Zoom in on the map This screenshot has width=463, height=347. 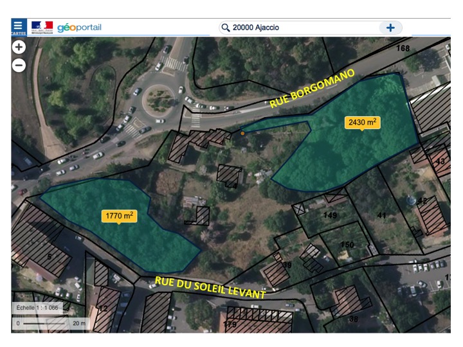(19, 47)
